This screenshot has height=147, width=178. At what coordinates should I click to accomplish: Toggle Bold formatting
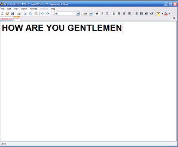tap(97, 14)
